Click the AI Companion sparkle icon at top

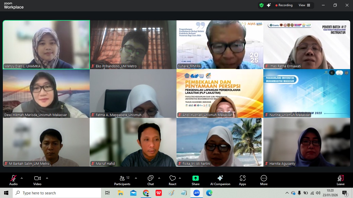point(269,5)
